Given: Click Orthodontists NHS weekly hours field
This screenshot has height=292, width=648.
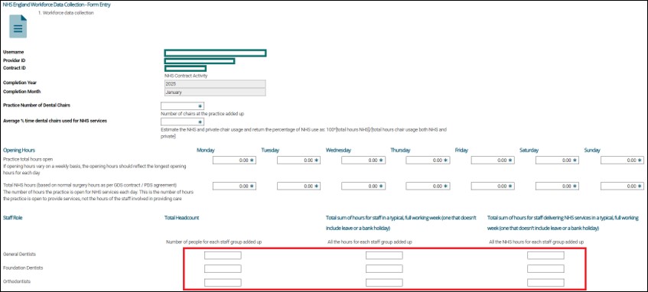Looking at the screenshot, I should pyautogui.click(x=545, y=283).
